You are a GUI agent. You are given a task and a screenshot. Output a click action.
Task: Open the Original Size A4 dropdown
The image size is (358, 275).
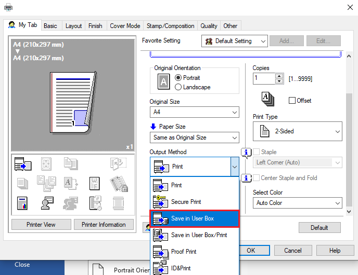pyautogui.click(x=194, y=112)
